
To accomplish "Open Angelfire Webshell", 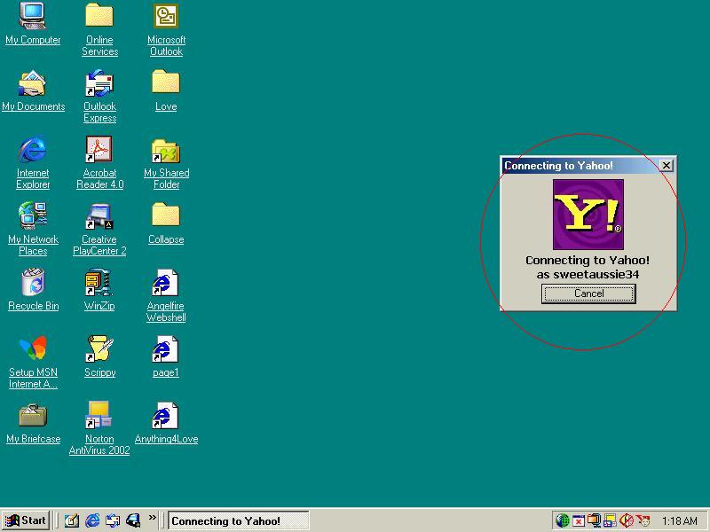I will pyautogui.click(x=165, y=284).
